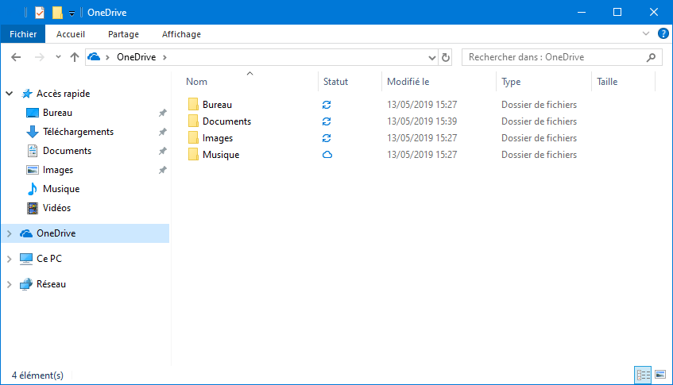This screenshot has height=385, width=673.
Task: Click the 4 élément(s) status text
Action: coord(37,375)
